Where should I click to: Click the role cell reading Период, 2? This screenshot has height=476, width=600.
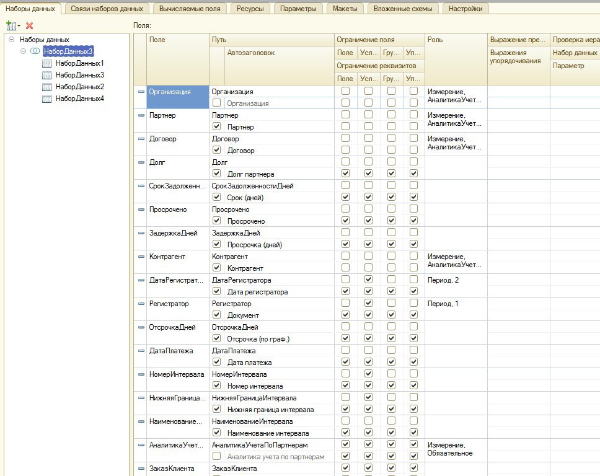[456, 286]
